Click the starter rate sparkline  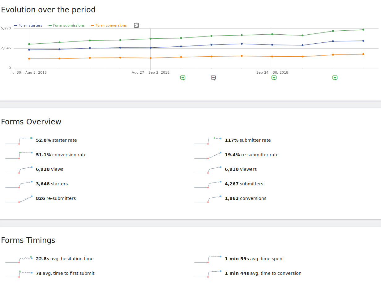(19, 140)
